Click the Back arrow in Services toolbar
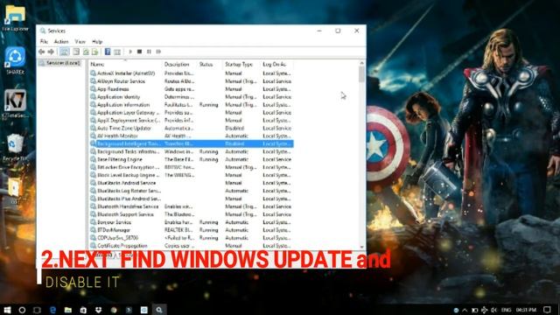Image resolution: width=560 pixels, height=315 pixels. click(42, 52)
